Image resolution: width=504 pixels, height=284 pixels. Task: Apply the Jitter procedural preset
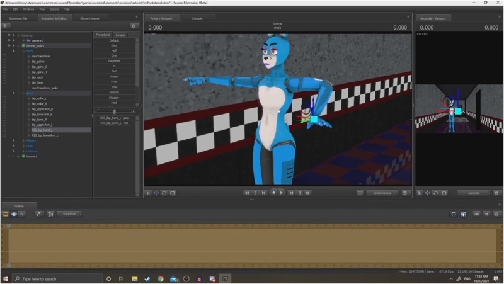coord(114,87)
